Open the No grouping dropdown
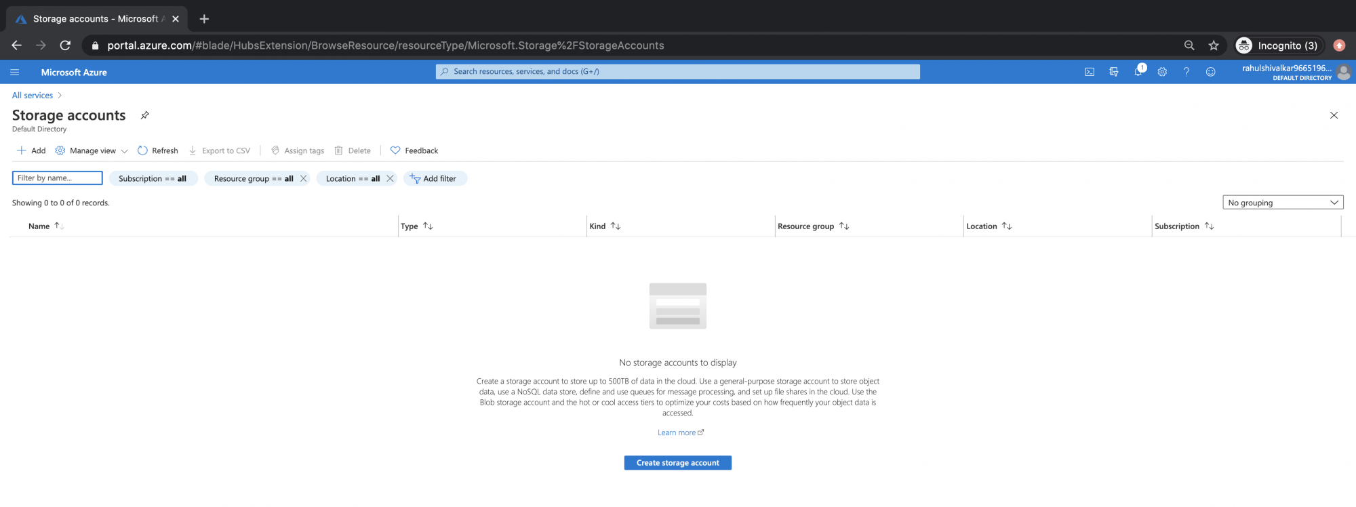Screen dimensions: 1356x507 pos(1283,203)
